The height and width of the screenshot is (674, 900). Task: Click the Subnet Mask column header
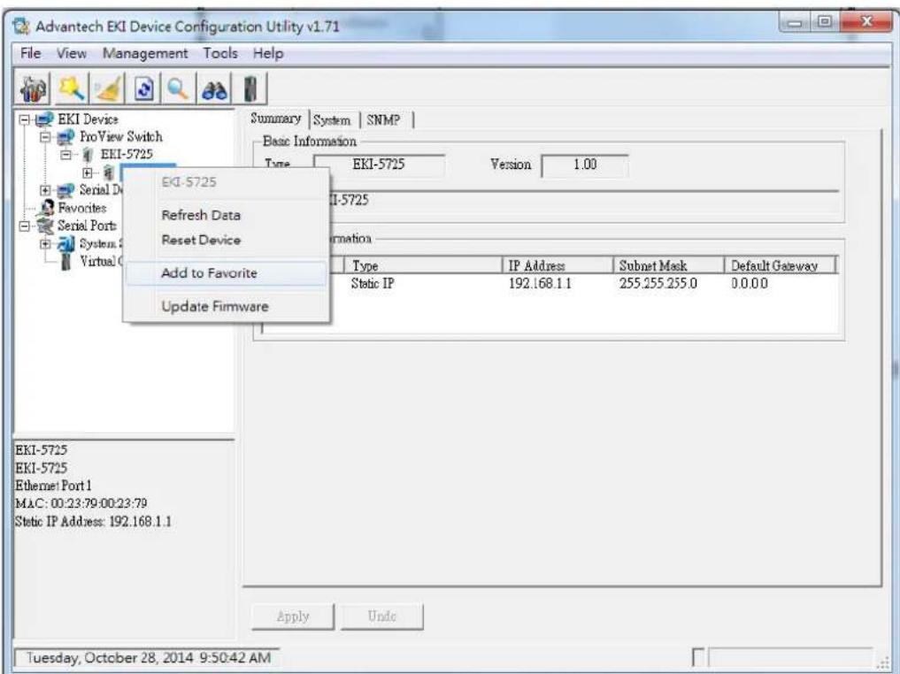[x=668, y=265]
